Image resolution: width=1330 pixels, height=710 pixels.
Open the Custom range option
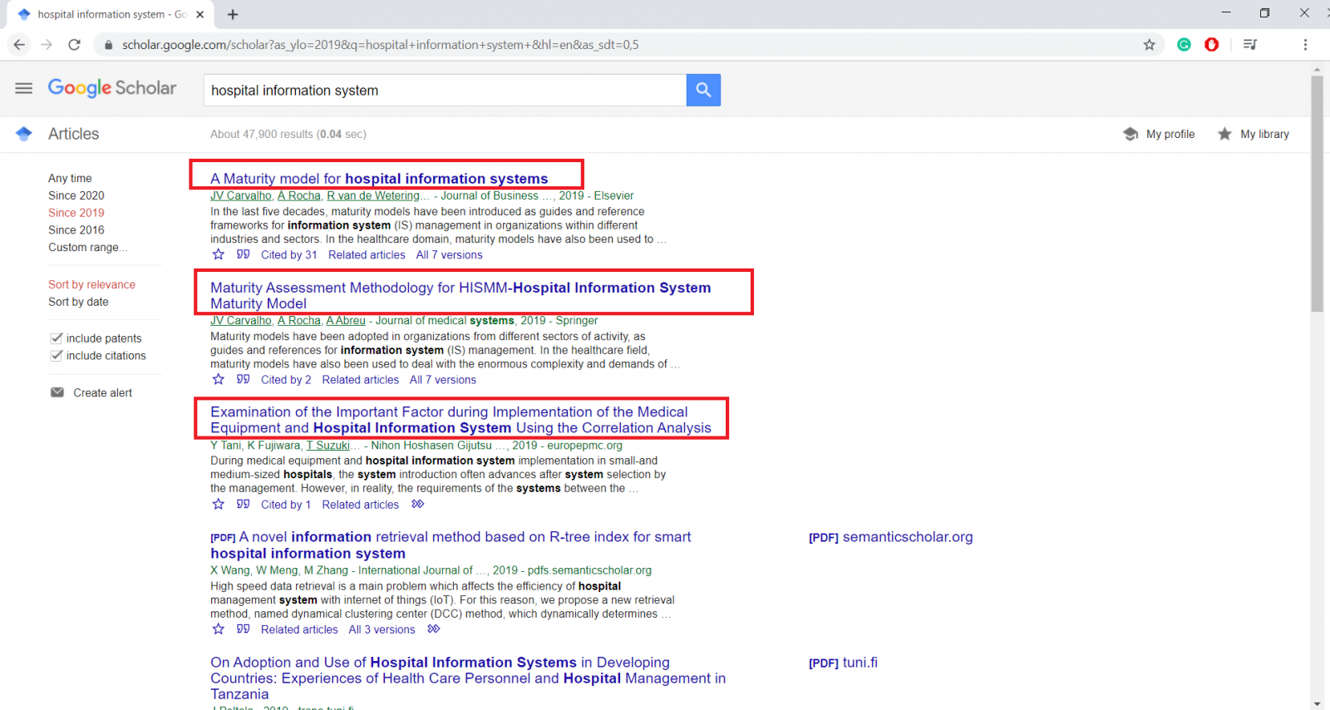pyautogui.click(x=88, y=247)
